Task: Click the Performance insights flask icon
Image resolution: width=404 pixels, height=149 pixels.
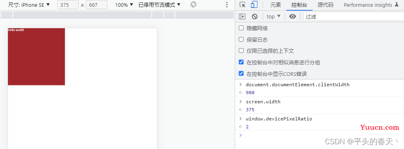Action: click(396, 4)
